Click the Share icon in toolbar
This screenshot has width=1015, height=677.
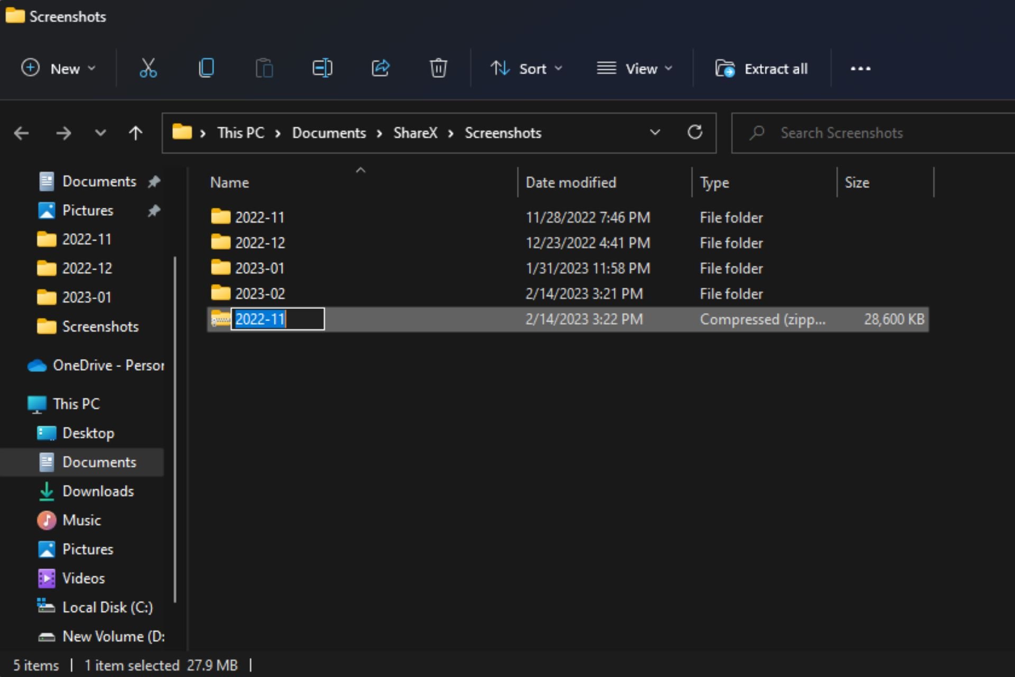click(x=381, y=69)
